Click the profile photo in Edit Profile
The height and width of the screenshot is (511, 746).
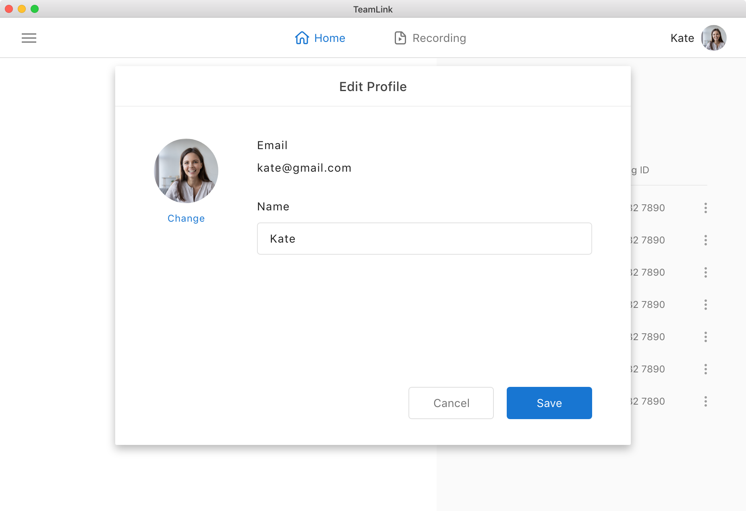point(186,170)
